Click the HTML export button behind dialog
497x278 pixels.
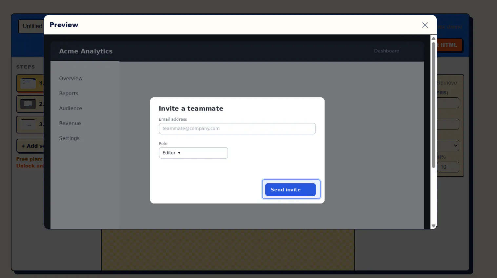[449, 45]
